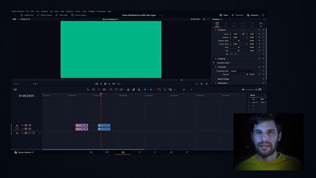Select the Video tab in Inspector
Image resolution: width=316 pixels, height=178 pixels.
(x=217, y=24)
